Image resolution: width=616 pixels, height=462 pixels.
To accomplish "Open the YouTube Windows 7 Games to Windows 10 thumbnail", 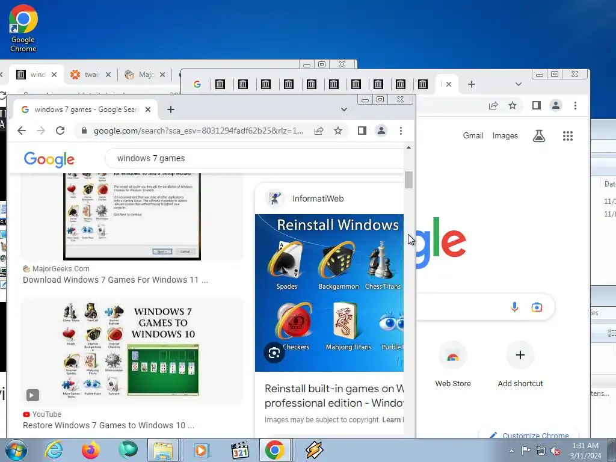I will click(x=132, y=351).
